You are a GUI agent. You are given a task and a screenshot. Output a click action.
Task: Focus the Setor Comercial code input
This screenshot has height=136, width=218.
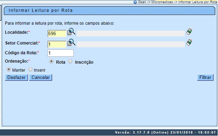57,44
